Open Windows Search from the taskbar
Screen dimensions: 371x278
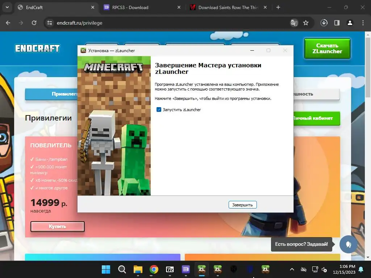pos(122,269)
